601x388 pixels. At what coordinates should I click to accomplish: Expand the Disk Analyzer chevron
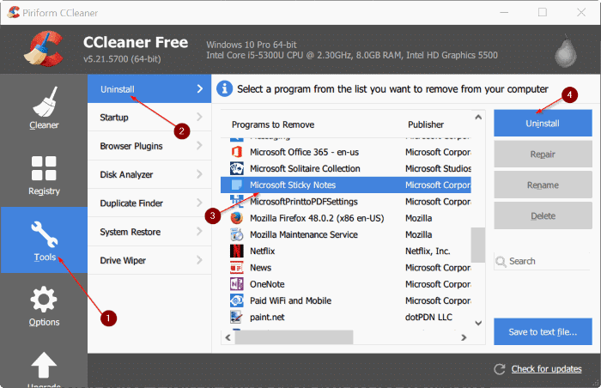tap(200, 174)
